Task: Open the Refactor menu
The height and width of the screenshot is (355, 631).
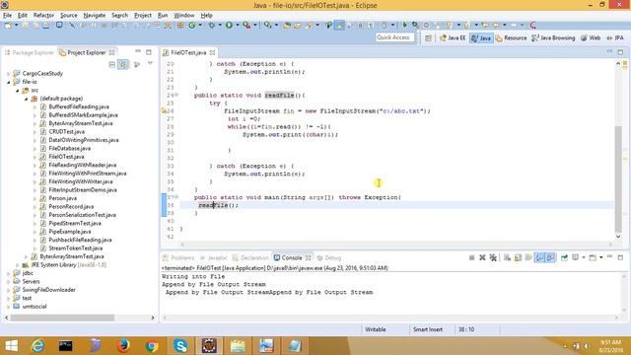Action: pos(43,16)
